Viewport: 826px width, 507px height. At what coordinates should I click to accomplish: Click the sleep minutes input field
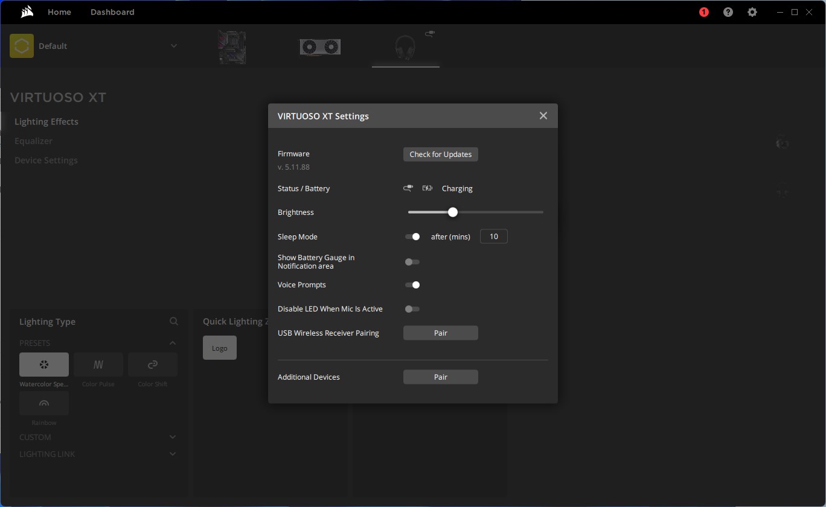(494, 237)
